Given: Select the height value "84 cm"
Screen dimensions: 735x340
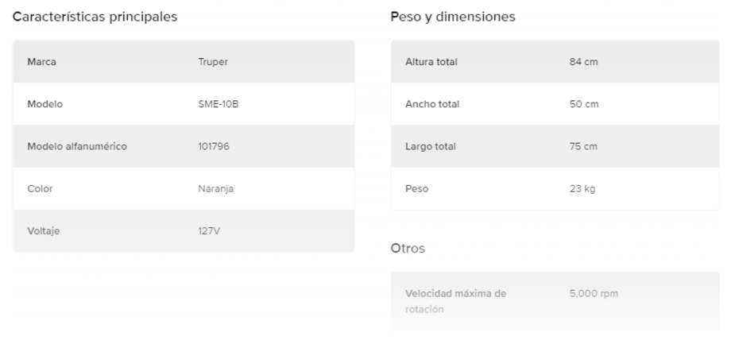Looking at the screenshot, I should tap(583, 62).
